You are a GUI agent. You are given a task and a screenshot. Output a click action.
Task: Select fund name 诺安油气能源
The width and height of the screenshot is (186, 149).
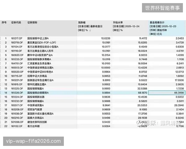(x=35, y=110)
